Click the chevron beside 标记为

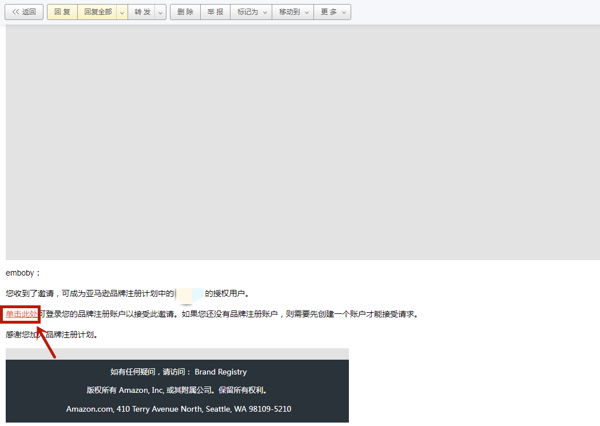coord(265,11)
